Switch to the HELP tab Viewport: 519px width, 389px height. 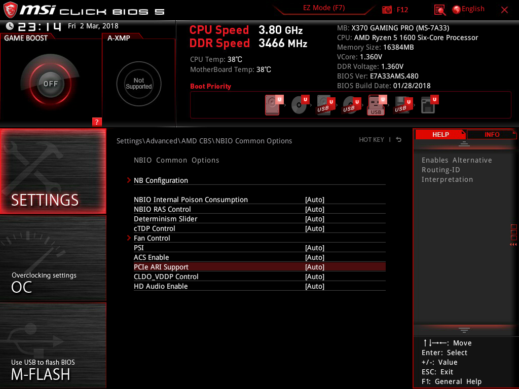point(440,134)
